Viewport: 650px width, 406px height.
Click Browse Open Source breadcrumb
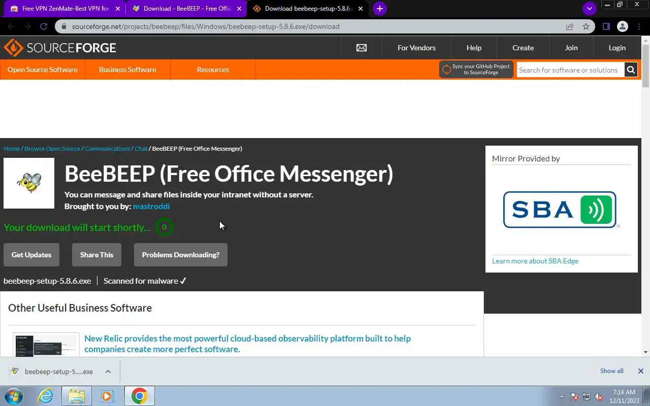tap(52, 149)
